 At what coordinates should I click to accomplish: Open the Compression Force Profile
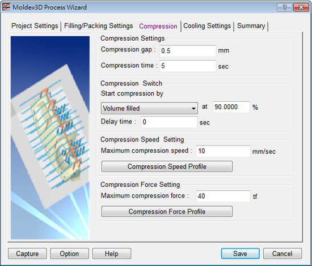click(167, 212)
